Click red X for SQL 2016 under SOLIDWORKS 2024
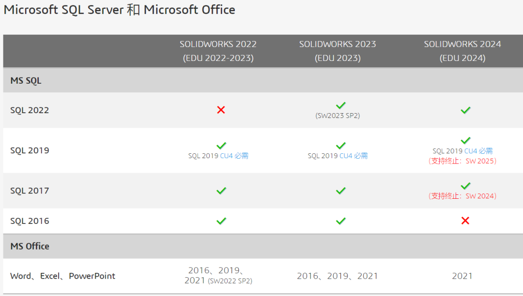523x296 pixels. click(465, 221)
